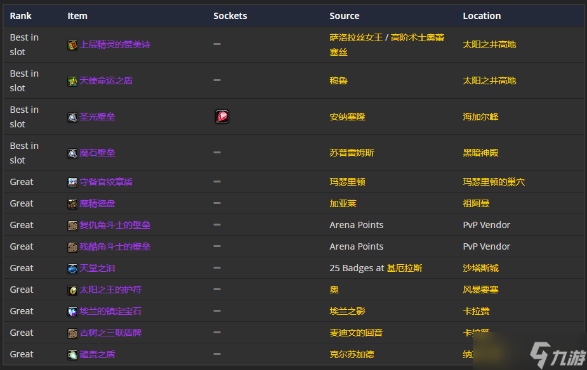Open the 谴责之盾 item link
The width and height of the screenshot is (587, 370).
pos(97,354)
